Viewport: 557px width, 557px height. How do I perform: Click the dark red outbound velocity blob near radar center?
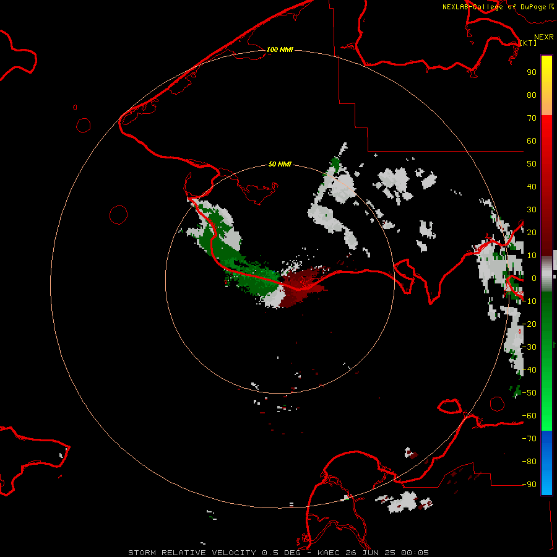point(302,286)
